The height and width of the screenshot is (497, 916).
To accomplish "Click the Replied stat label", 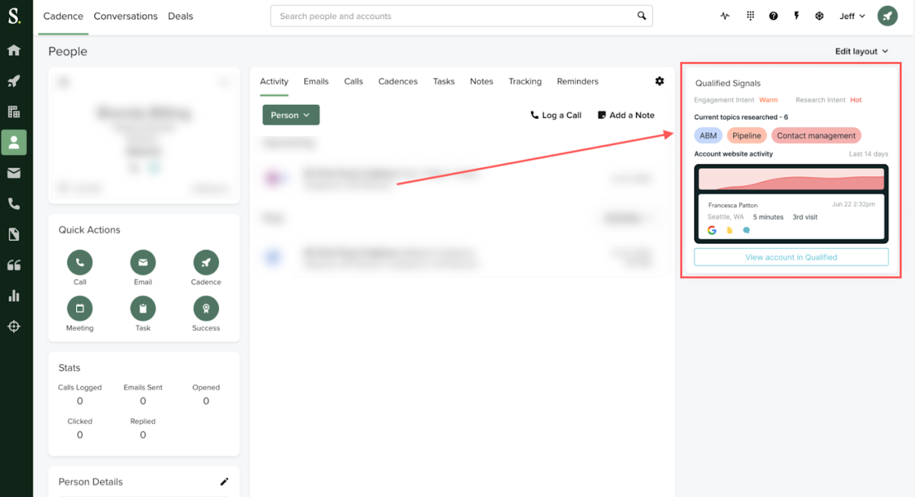I will (143, 421).
